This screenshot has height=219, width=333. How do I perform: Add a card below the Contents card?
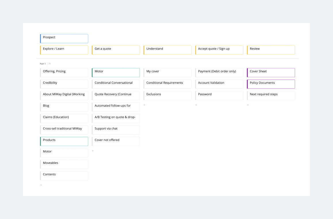click(x=41, y=185)
